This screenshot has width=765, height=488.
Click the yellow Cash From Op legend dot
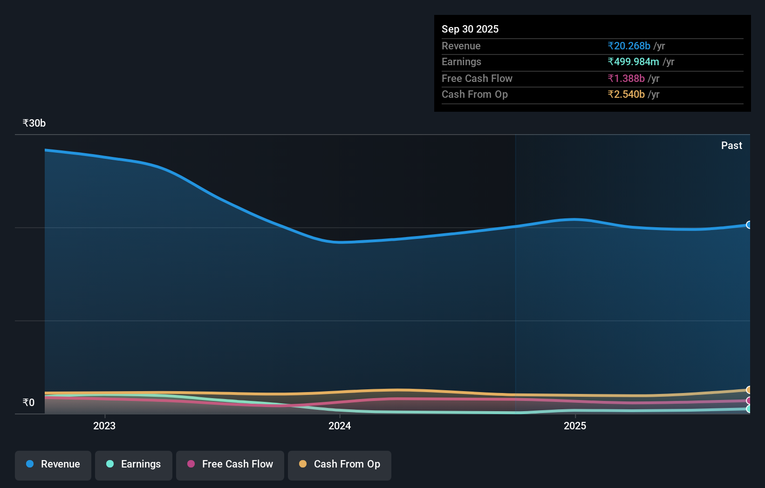click(303, 464)
